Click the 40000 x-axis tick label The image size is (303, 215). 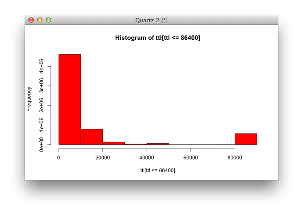click(147, 158)
